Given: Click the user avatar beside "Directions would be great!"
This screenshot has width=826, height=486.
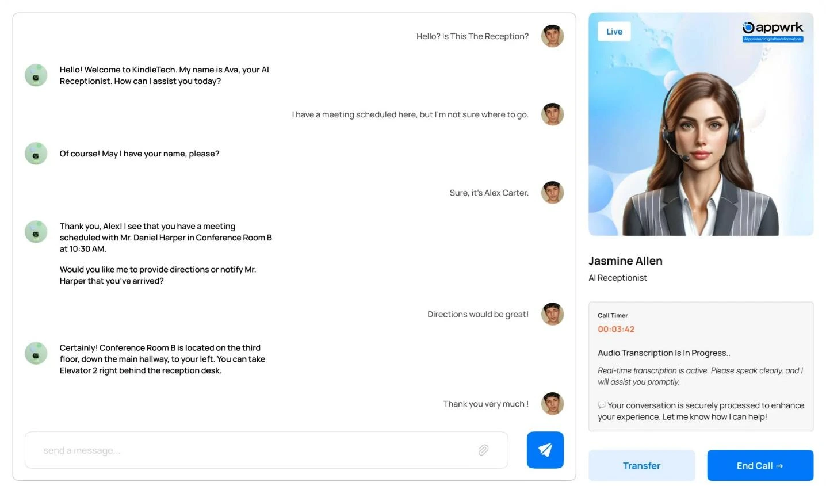Looking at the screenshot, I should click(552, 314).
